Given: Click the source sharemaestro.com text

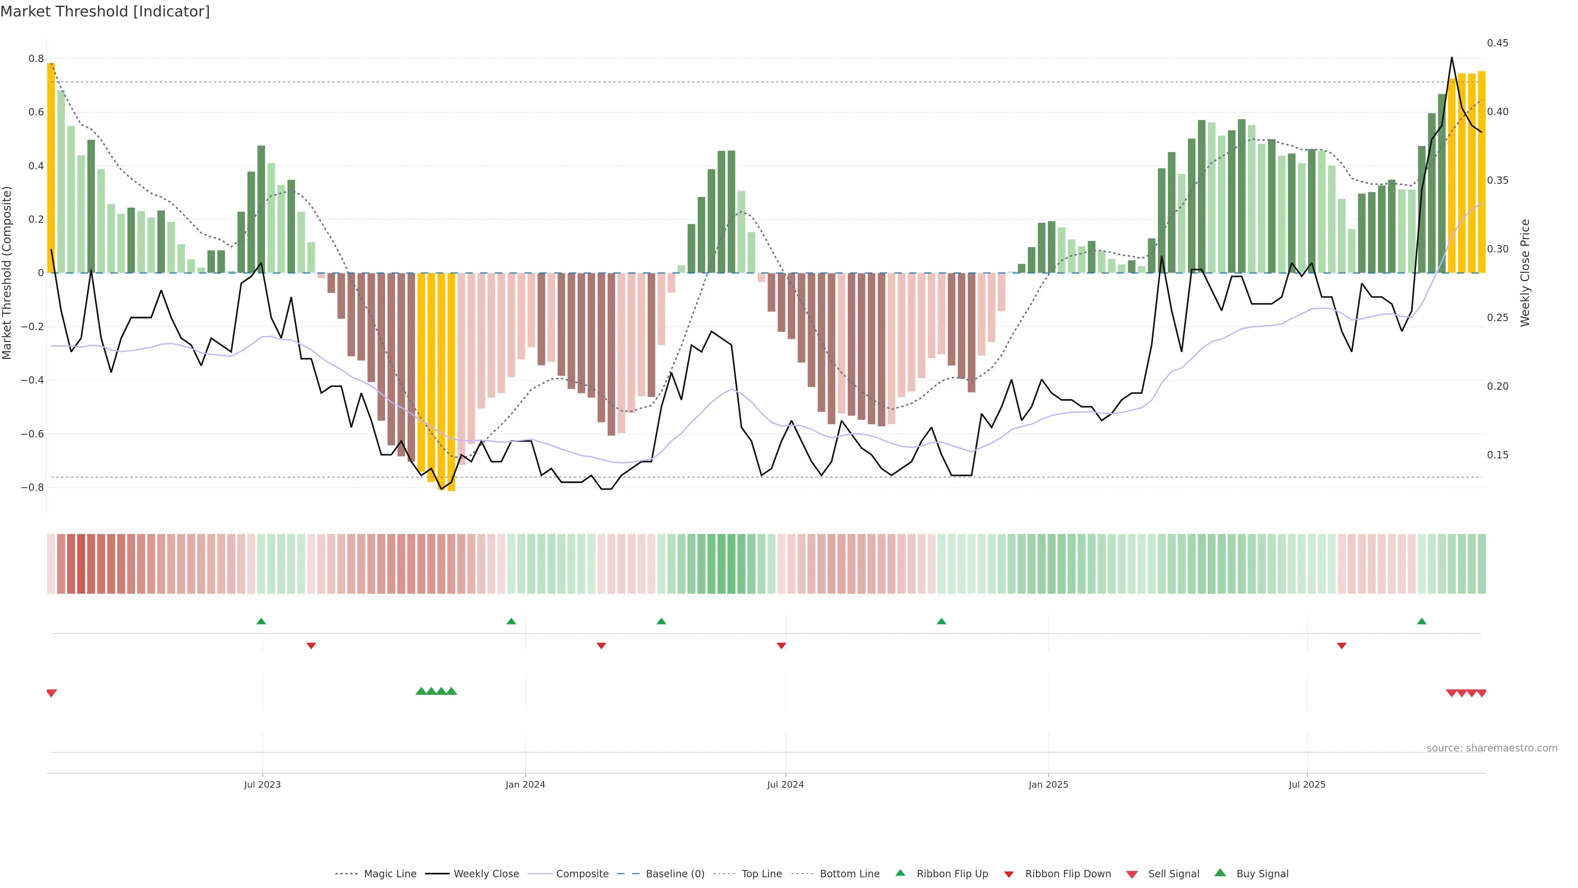Looking at the screenshot, I should pyautogui.click(x=1492, y=748).
